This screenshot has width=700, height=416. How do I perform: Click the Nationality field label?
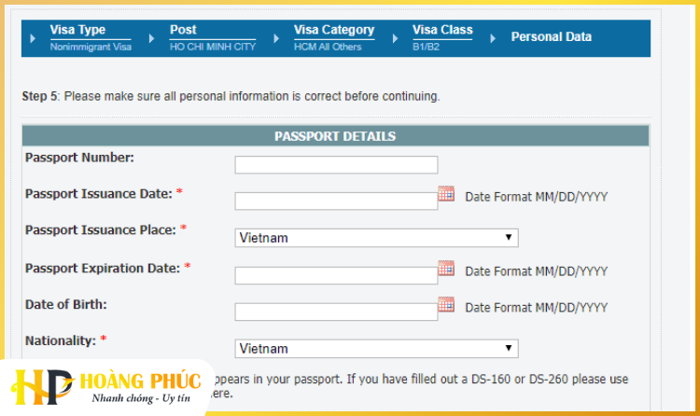(x=61, y=340)
